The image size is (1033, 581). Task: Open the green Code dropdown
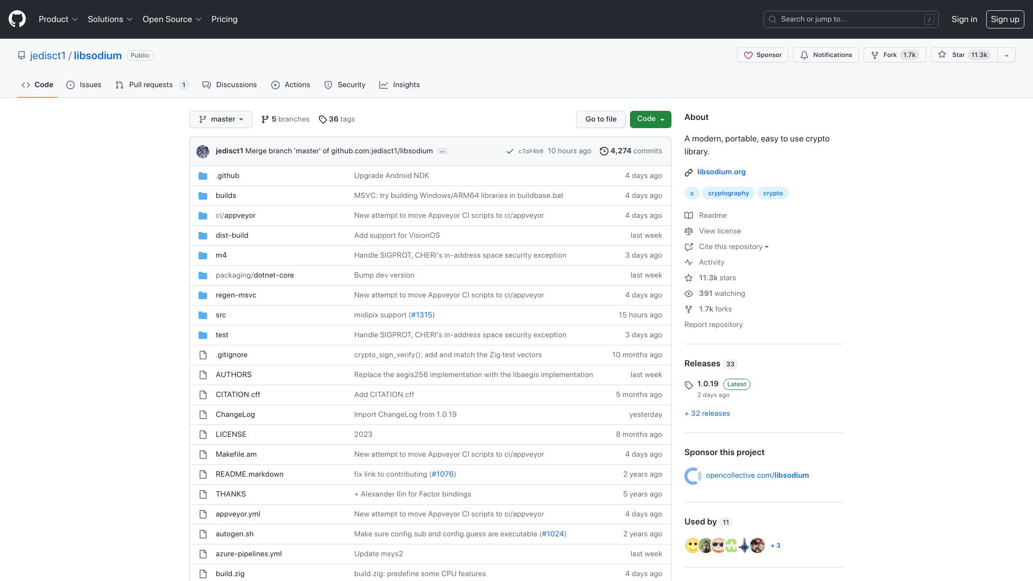pyautogui.click(x=650, y=119)
